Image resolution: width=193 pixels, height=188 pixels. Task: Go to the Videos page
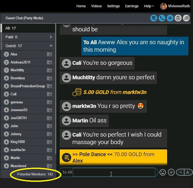tap(96, 6)
